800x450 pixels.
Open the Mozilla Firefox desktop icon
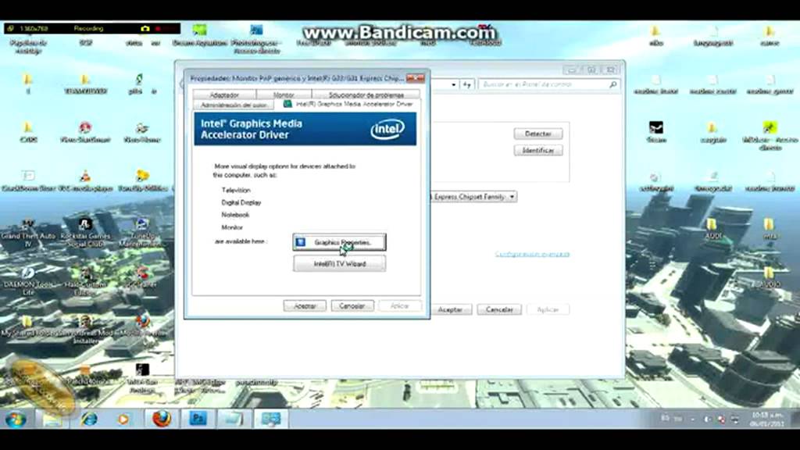pos(143,327)
